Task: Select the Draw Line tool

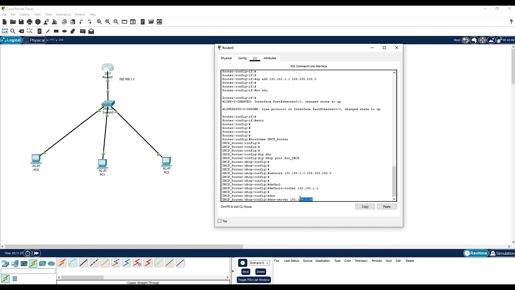Action: (x=48, y=31)
